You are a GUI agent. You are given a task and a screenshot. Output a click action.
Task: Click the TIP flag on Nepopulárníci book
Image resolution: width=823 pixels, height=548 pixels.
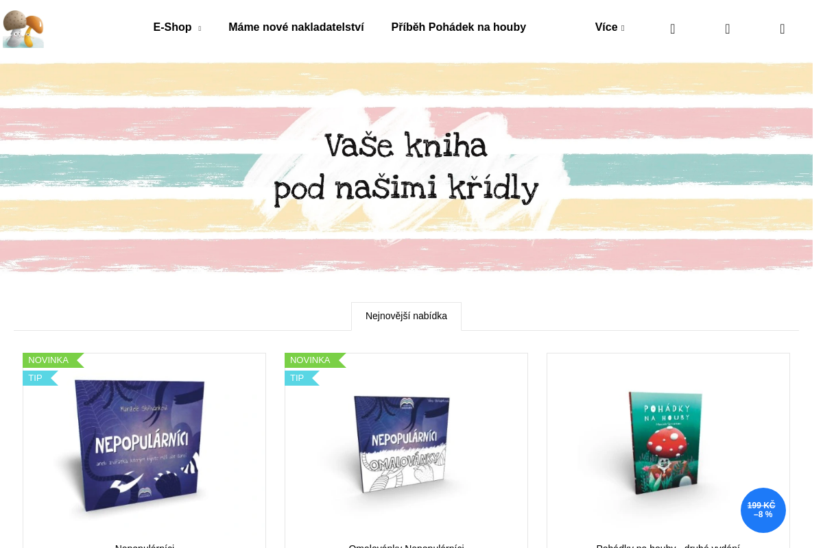[x=40, y=378]
